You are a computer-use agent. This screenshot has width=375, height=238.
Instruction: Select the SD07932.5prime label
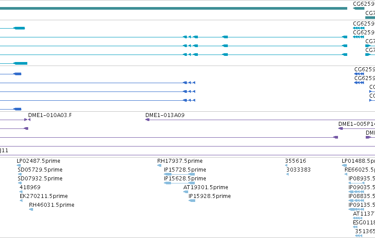point(40,179)
